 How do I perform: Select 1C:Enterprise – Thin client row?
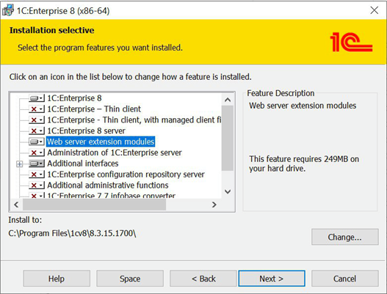click(94, 109)
